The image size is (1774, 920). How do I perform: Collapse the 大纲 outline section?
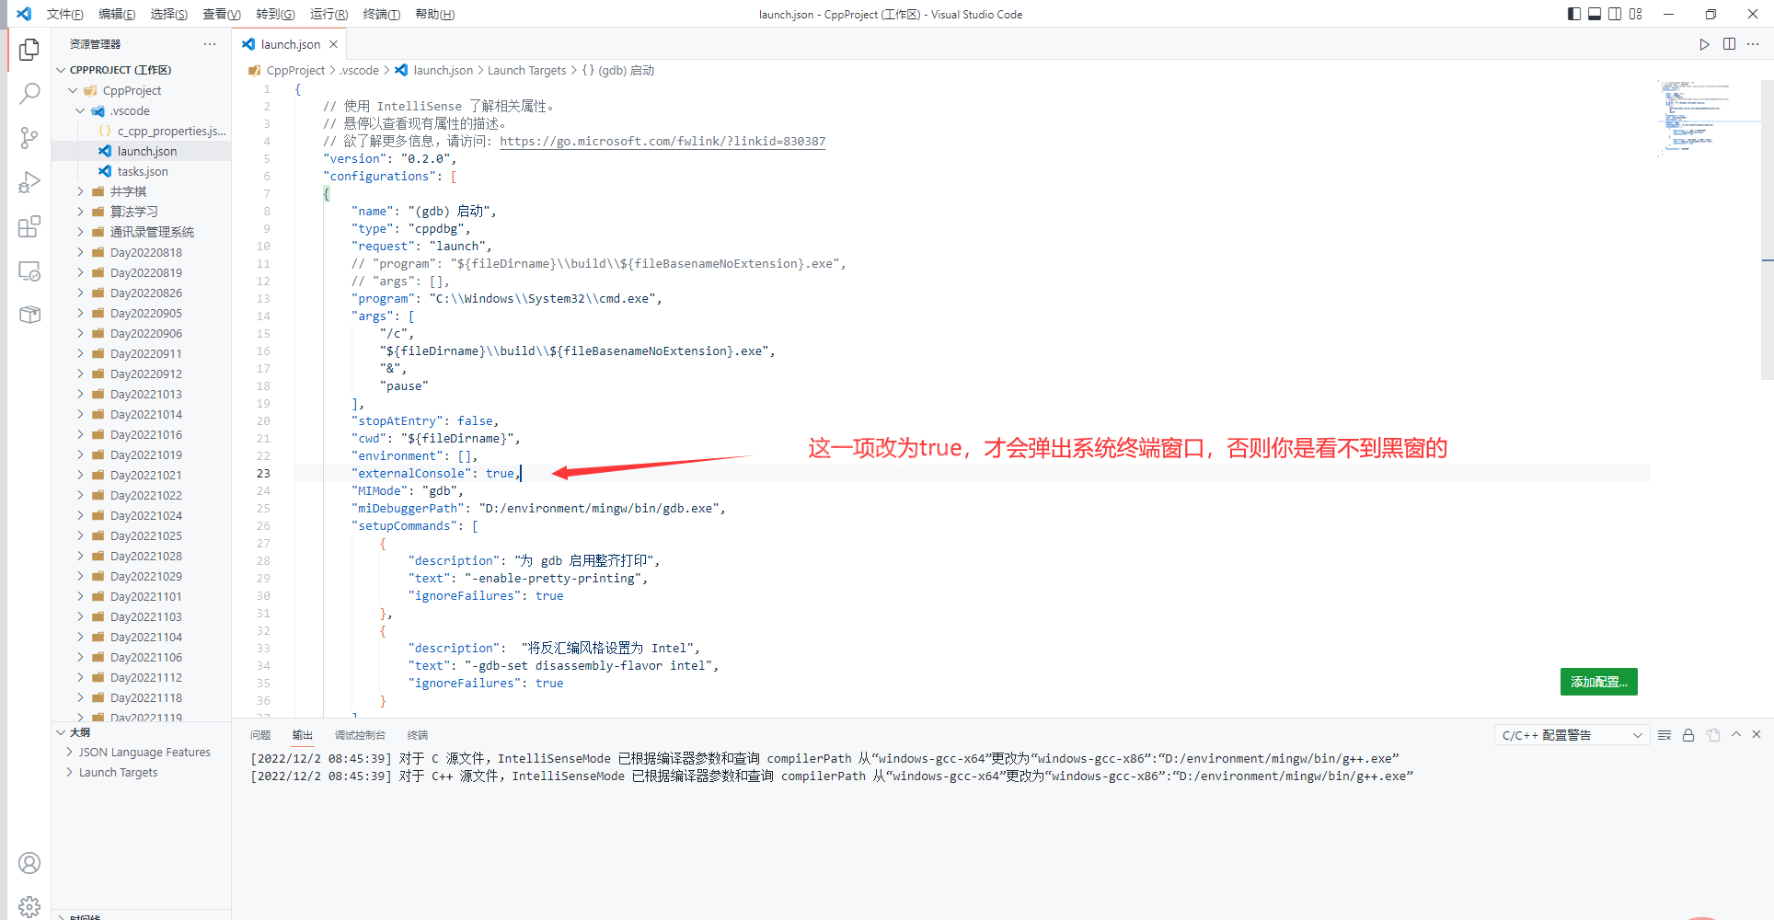[142, 732]
